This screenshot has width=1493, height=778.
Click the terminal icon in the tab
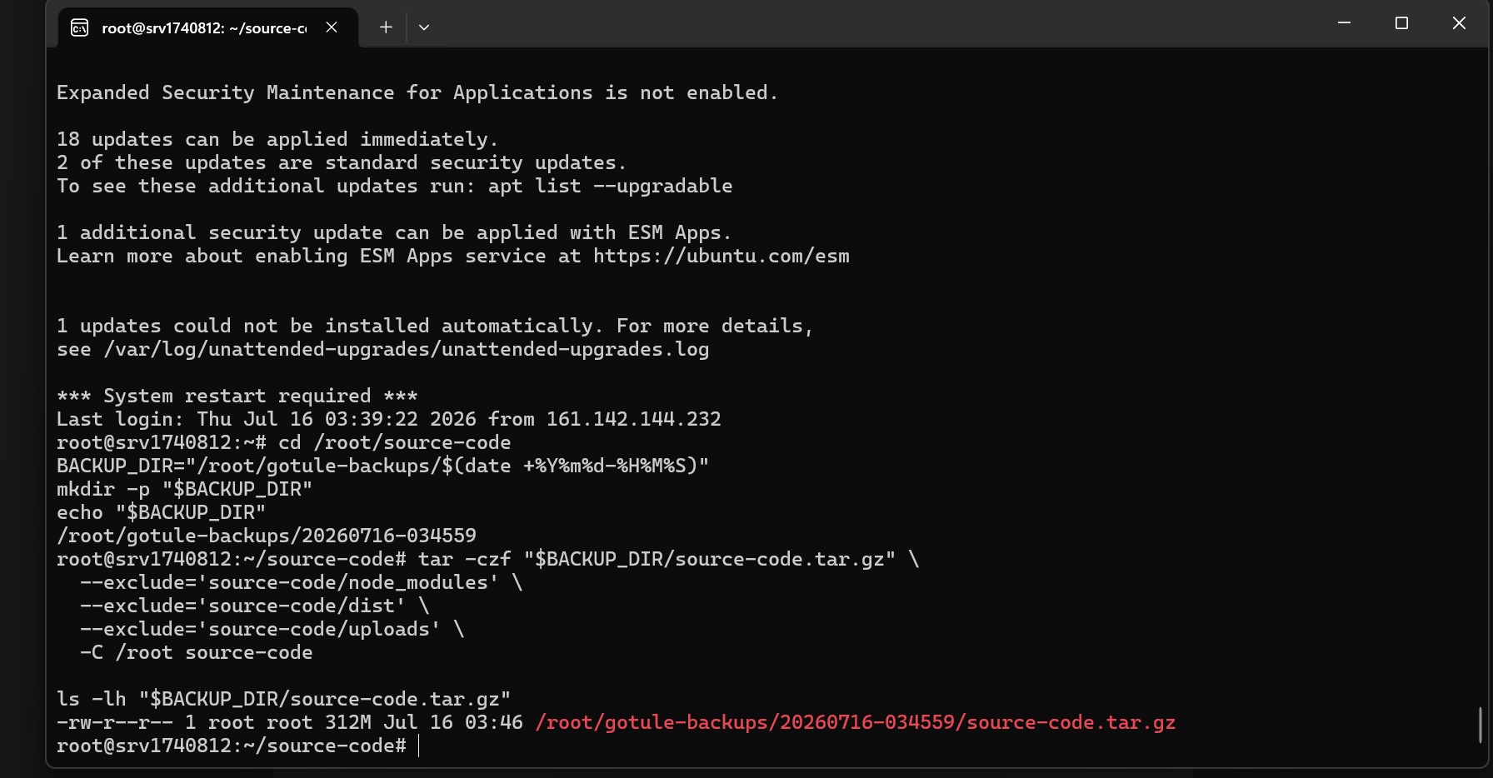pyautogui.click(x=79, y=27)
